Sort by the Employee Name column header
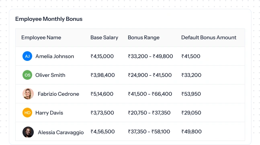Viewport: 260px width, 145px height. (x=41, y=38)
